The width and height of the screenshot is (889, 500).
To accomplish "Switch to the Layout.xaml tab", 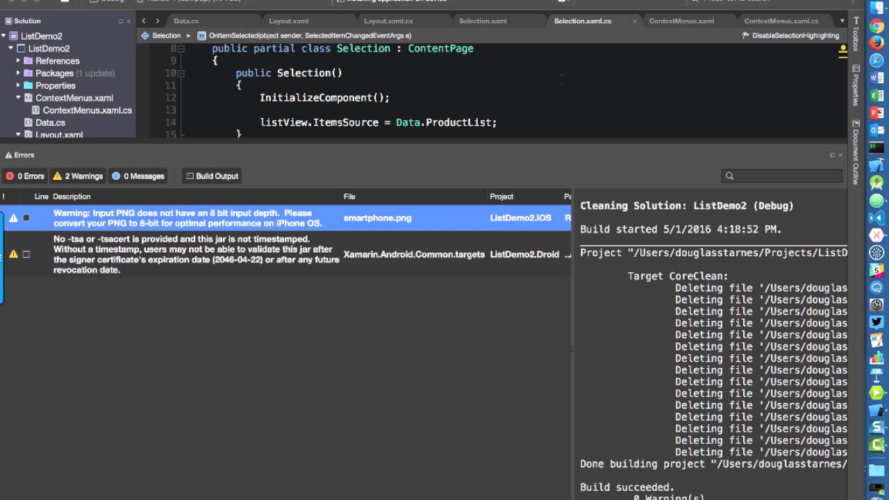I will [x=289, y=21].
